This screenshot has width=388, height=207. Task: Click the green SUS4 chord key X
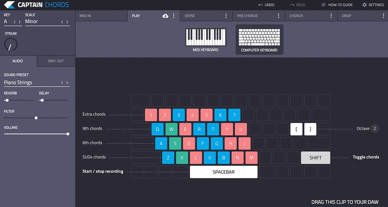pyautogui.click(x=182, y=158)
